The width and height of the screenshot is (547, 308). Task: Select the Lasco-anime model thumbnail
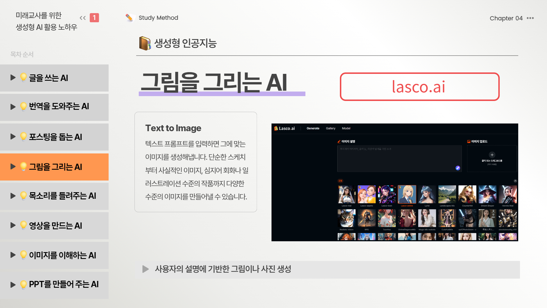407,194
